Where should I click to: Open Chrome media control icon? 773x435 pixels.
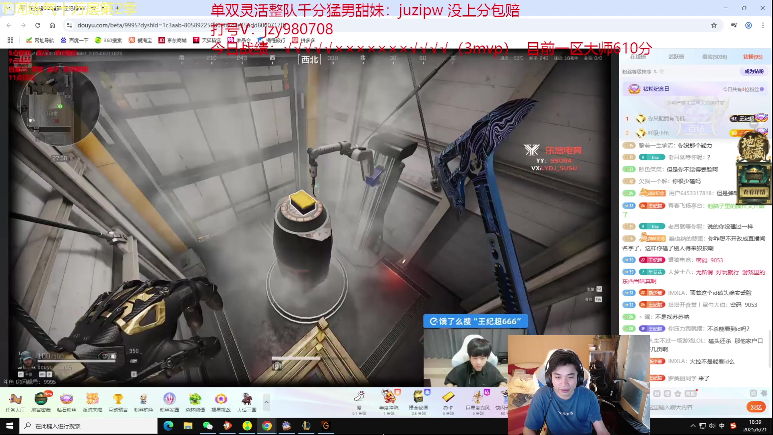point(734,25)
